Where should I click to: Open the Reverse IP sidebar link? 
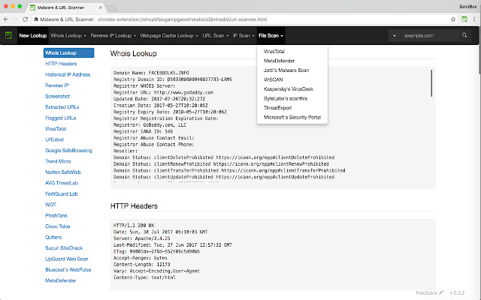tap(57, 85)
